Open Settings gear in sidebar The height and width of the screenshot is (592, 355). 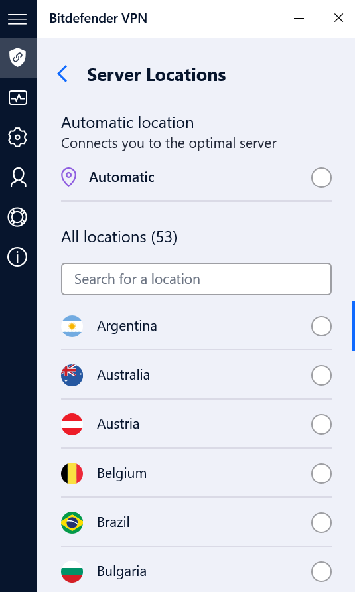(x=17, y=137)
